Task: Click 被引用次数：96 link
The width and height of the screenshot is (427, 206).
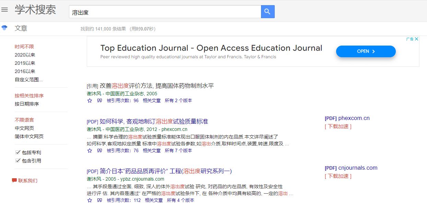Action: pos(122,101)
